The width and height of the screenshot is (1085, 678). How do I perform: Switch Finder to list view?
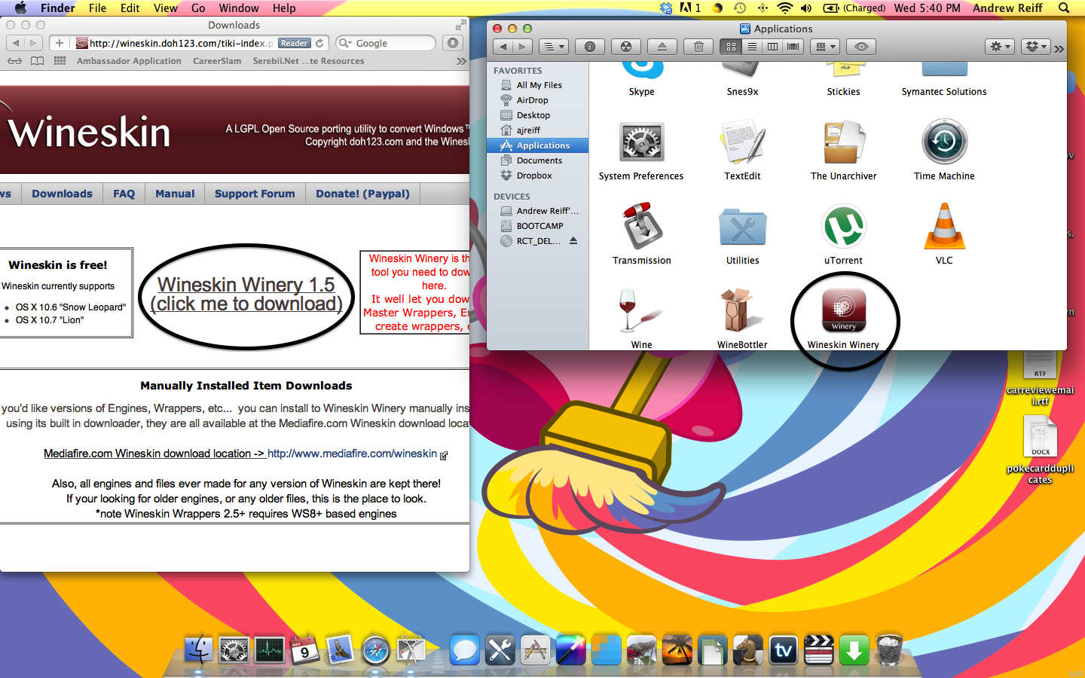752,47
